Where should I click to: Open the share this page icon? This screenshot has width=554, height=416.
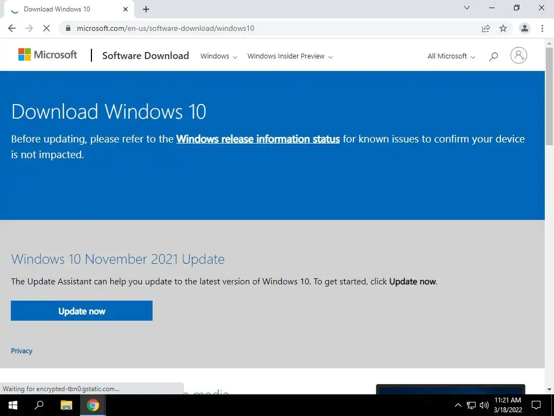point(486,28)
